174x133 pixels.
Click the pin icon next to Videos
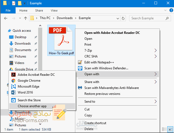pyautogui.click(x=35, y=63)
